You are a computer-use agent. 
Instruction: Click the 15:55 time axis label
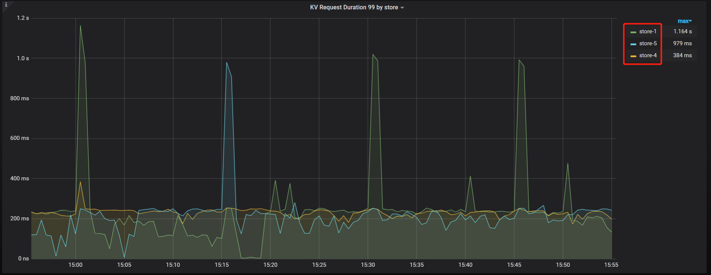pyautogui.click(x=611, y=265)
